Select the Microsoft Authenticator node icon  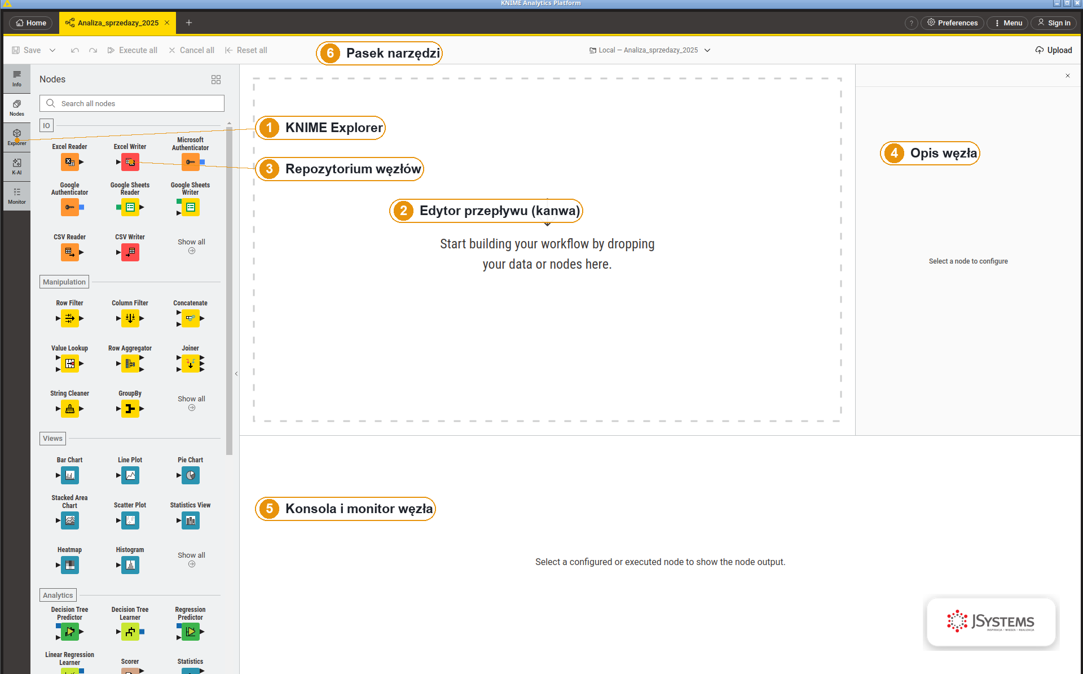click(191, 162)
